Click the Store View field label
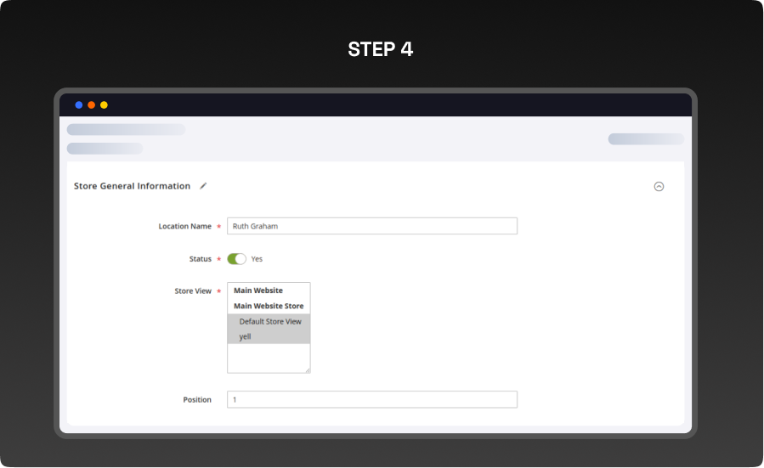 tap(193, 291)
